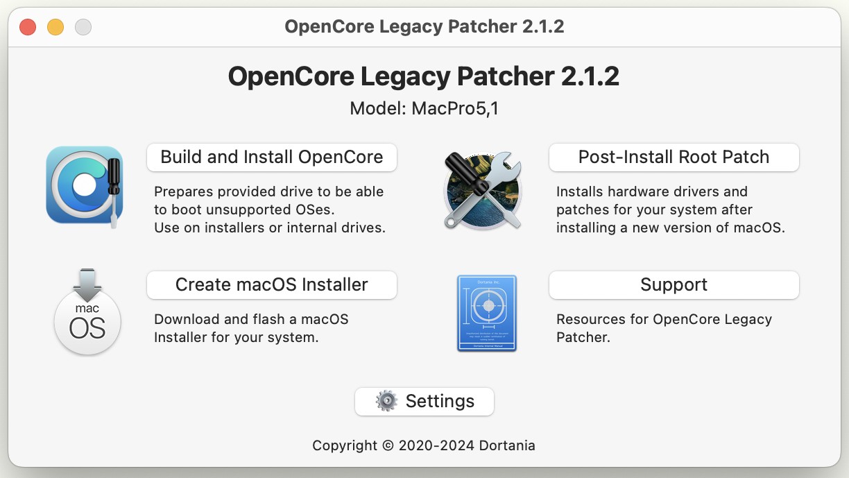The width and height of the screenshot is (849, 478).
Task: Start the Post-Install Root Patch
Action: tap(674, 157)
